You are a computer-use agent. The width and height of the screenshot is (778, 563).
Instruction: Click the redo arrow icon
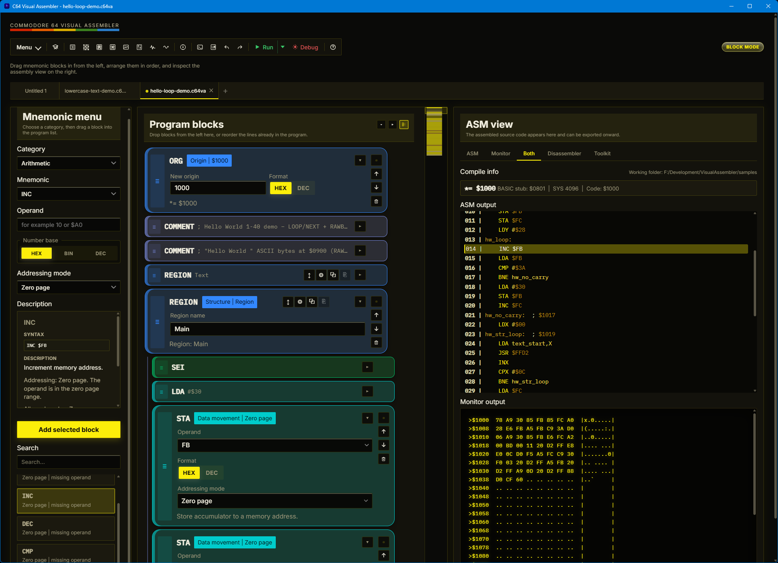pyautogui.click(x=240, y=47)
